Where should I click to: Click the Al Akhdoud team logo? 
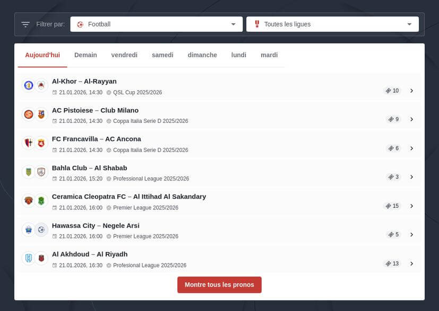[29, 259]
